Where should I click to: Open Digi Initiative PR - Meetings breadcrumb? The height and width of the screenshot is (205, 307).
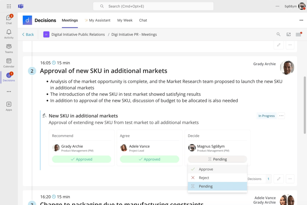tap(134, 34)
